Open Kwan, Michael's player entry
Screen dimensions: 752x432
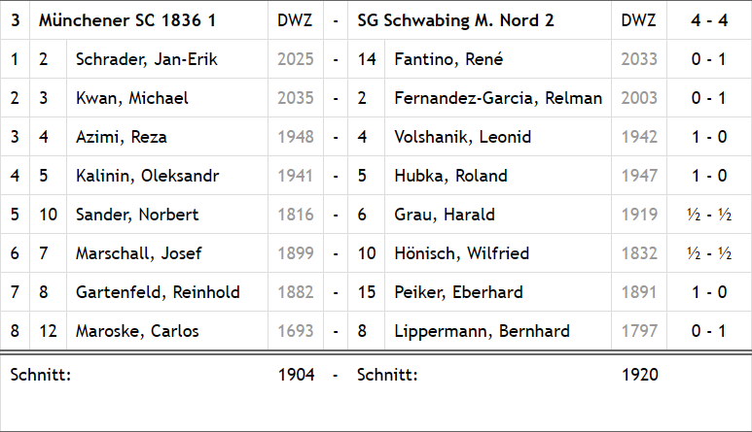tap(131, 98)
